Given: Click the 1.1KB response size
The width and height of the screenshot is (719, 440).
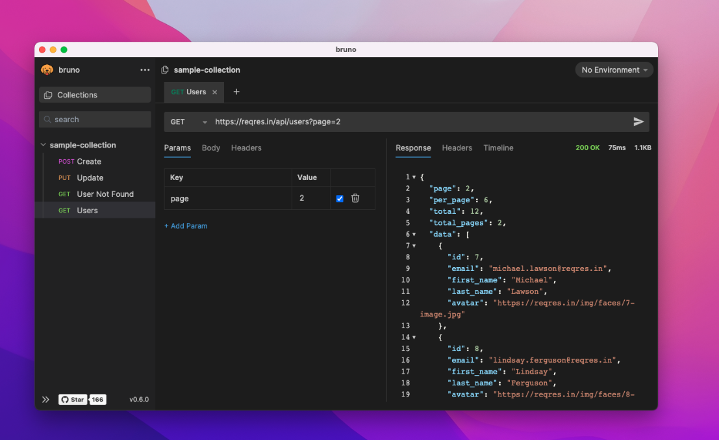Looking at the screenshot, I should pyautogui.click(x=642, y=148).
